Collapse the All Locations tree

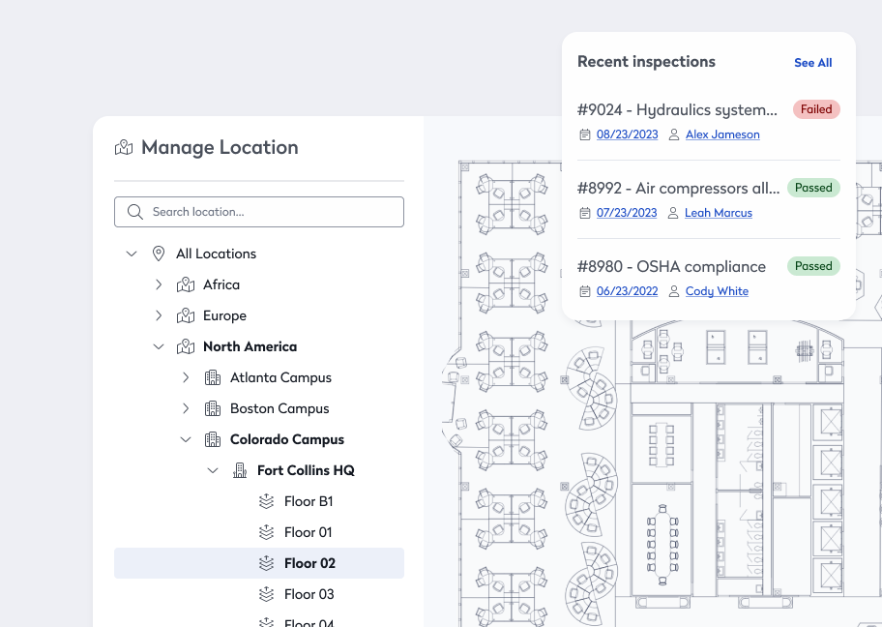coord(132,254)
